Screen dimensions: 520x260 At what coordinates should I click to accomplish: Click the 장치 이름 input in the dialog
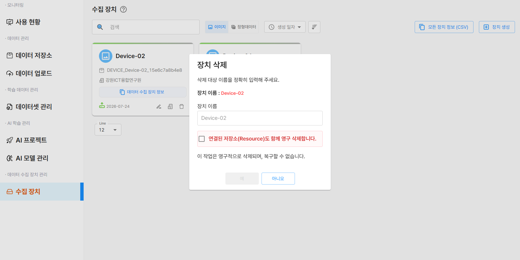pos(260,118)
